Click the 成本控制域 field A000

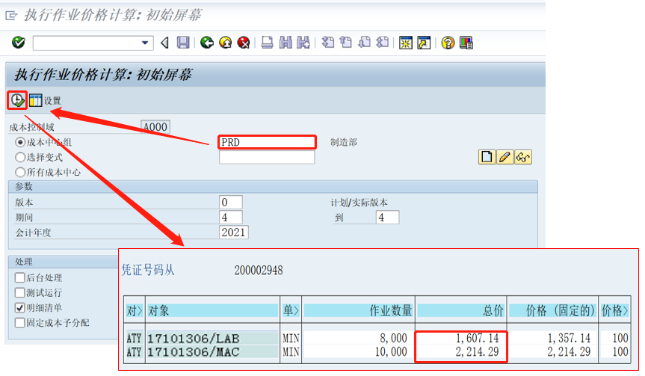[x=155, y=127]
